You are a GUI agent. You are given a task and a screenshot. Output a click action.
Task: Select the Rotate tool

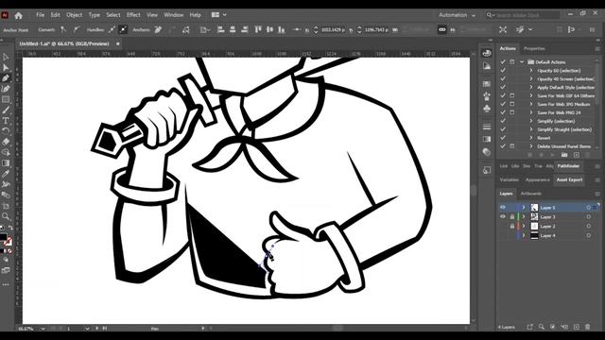coord(6,131)
